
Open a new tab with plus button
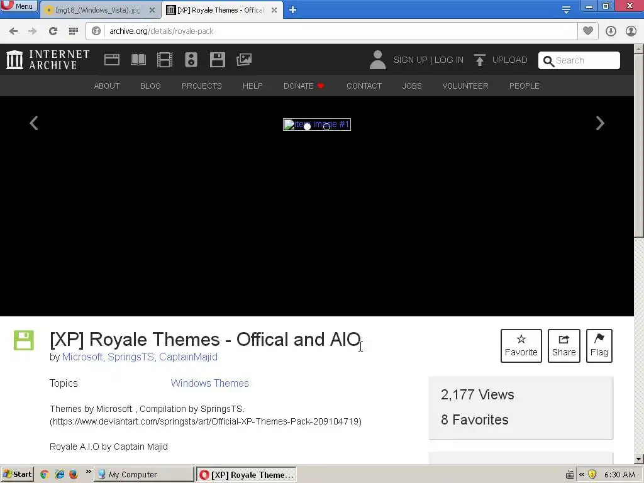292,10
